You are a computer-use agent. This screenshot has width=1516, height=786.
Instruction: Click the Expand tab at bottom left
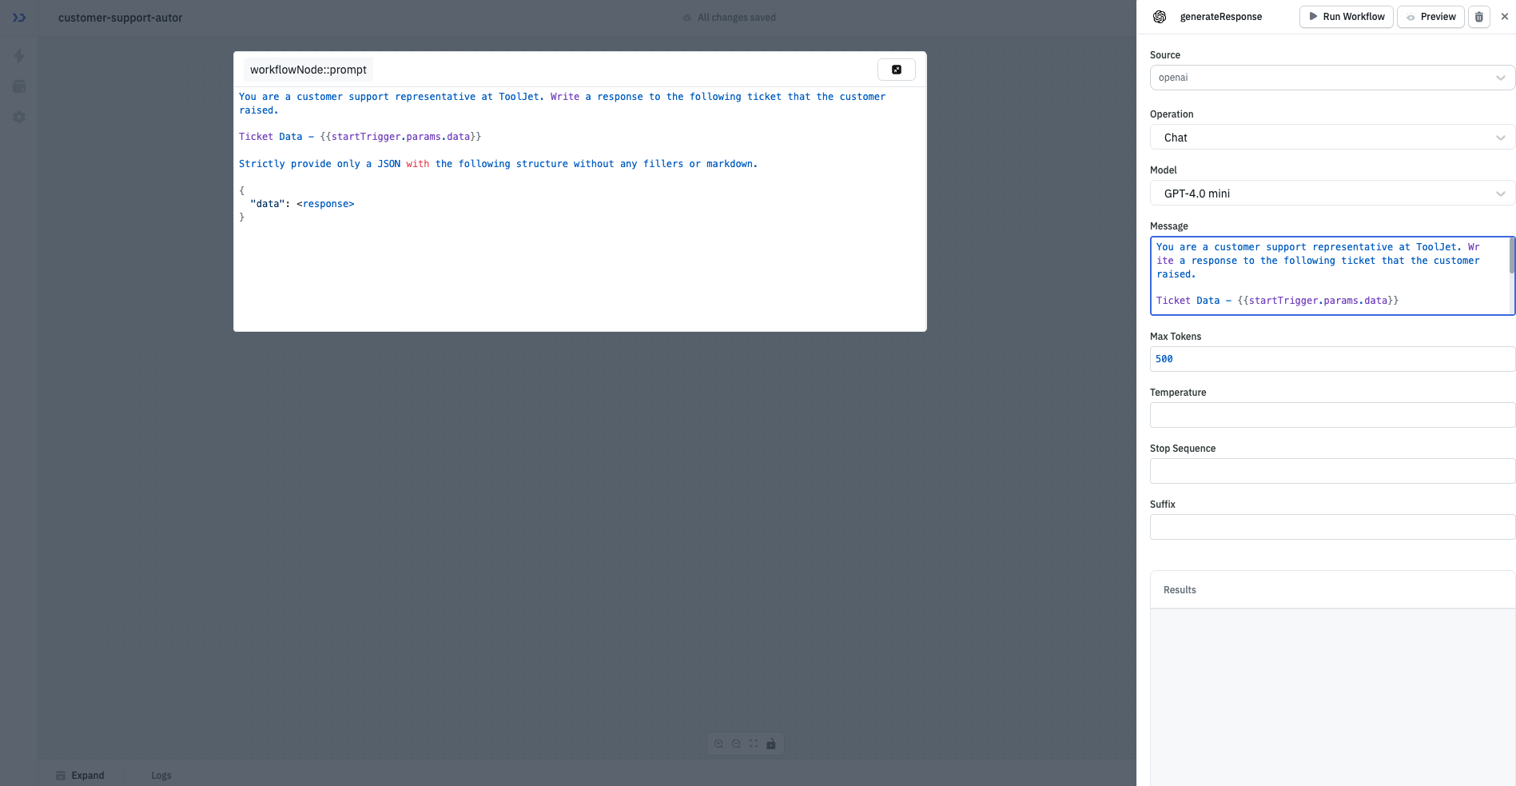click(x=80, y=775)
